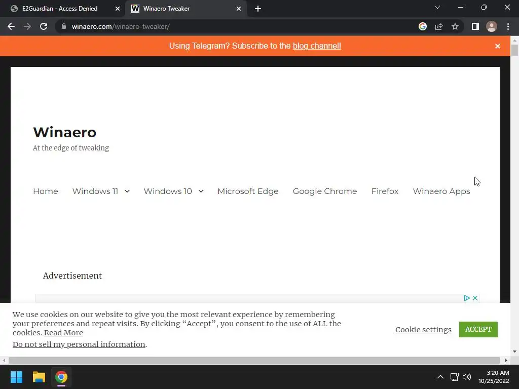
Task: Open the Read More cookie link
Action: click(63, 333)
